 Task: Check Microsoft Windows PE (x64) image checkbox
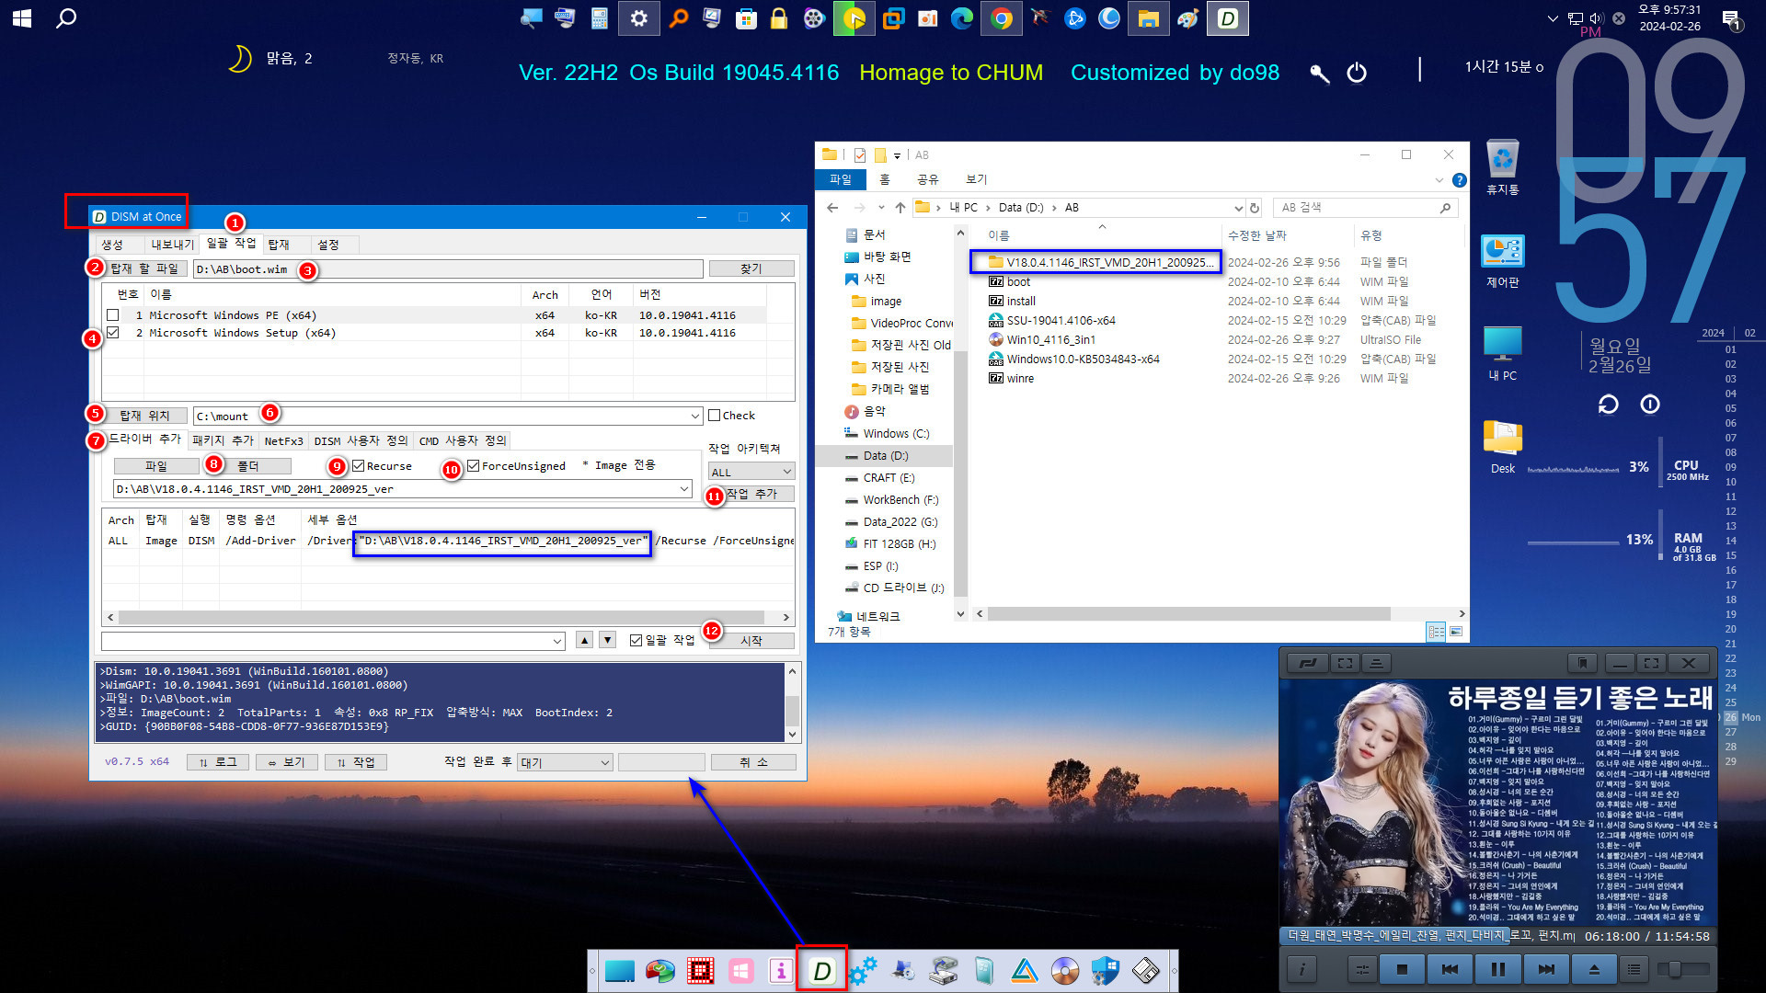(113, 315)
